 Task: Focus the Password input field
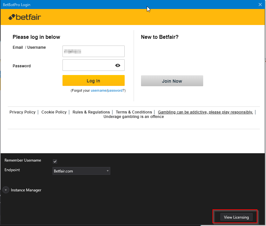(94, 65)
